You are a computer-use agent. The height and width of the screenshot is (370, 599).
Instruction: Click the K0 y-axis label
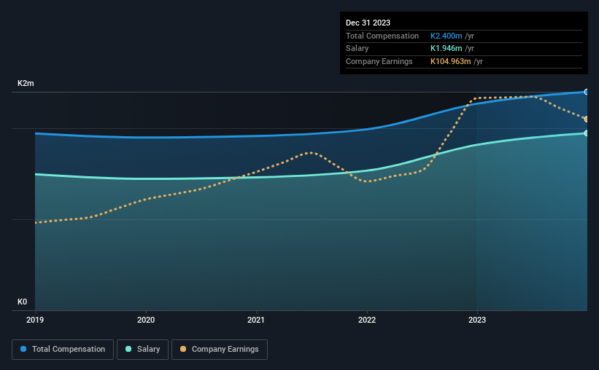click(x=22, y=302)
